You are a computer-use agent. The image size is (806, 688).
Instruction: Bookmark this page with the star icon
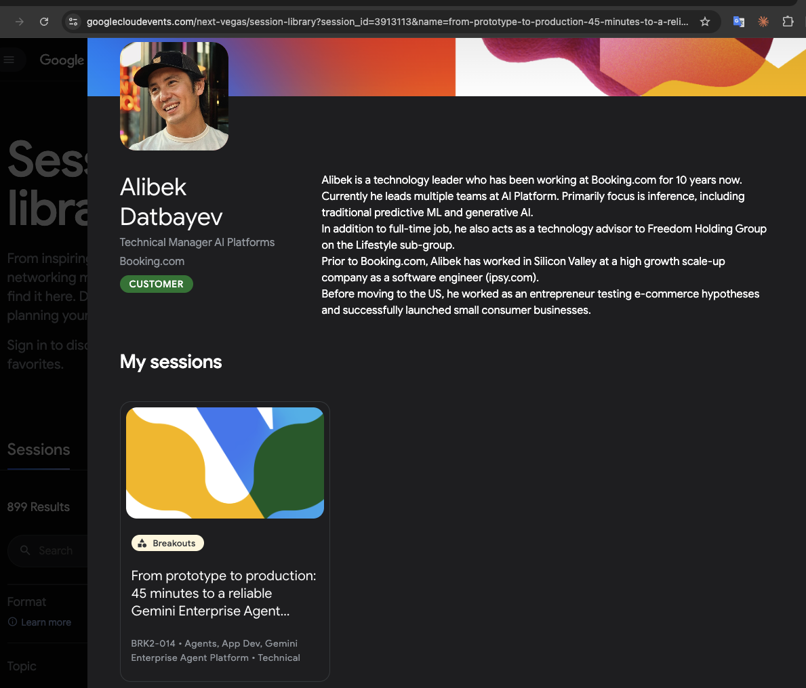point(705,22)
